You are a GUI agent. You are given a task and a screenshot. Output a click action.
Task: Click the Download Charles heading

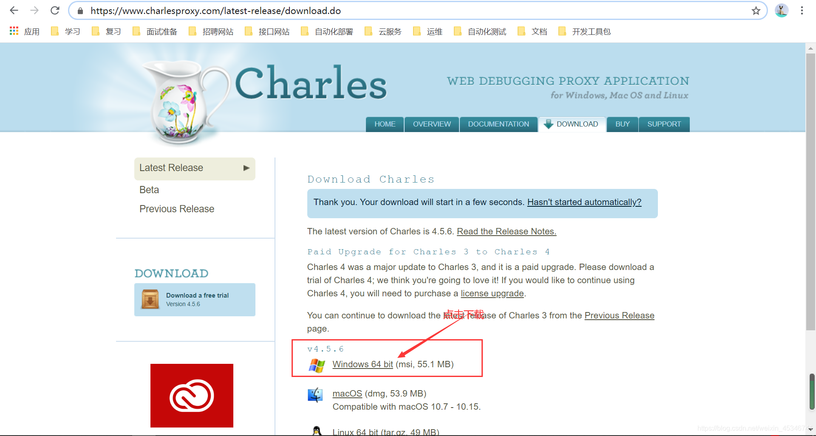pos(371,179)
